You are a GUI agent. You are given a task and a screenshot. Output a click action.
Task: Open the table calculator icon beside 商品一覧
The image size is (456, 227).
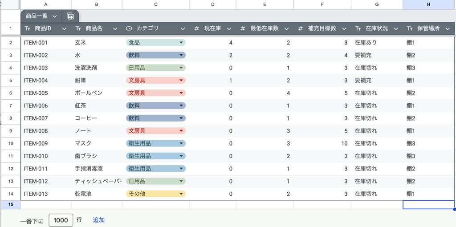[70, 16]
